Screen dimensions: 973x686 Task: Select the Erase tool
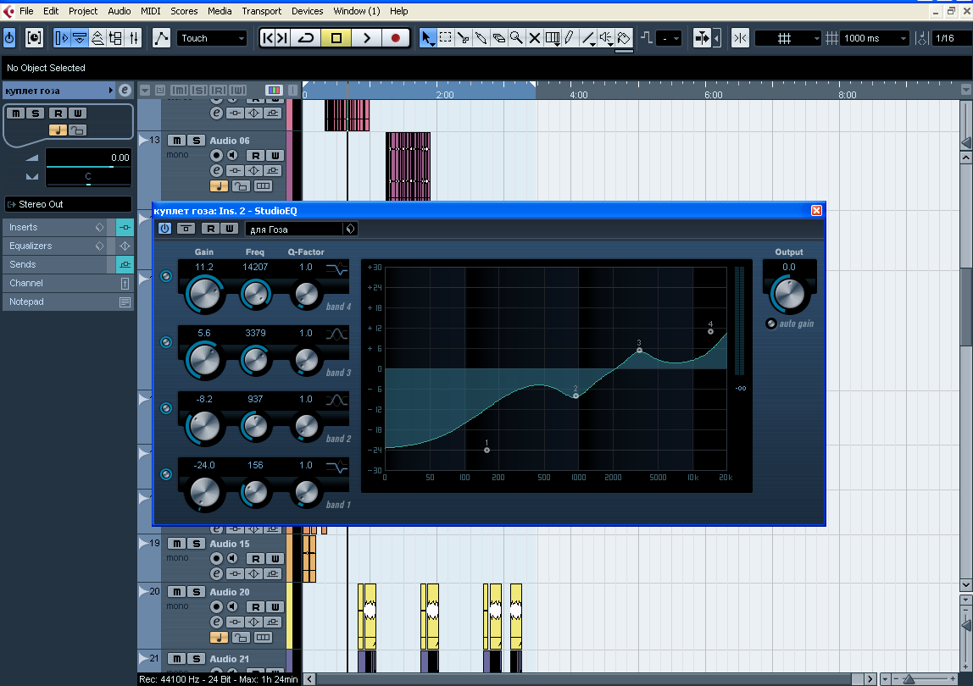tap(499, 38)
